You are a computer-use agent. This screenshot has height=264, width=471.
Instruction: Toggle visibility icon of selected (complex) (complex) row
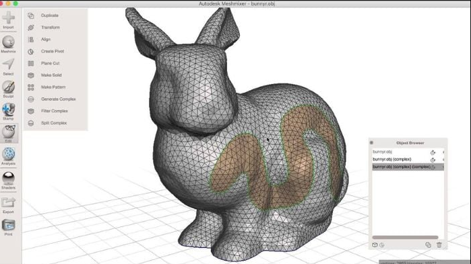pos(433,167)
